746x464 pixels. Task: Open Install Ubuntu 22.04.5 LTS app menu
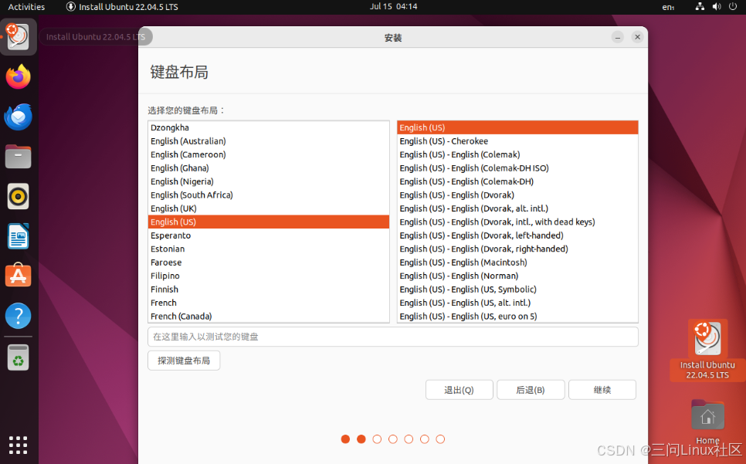[x=122, y=7]
